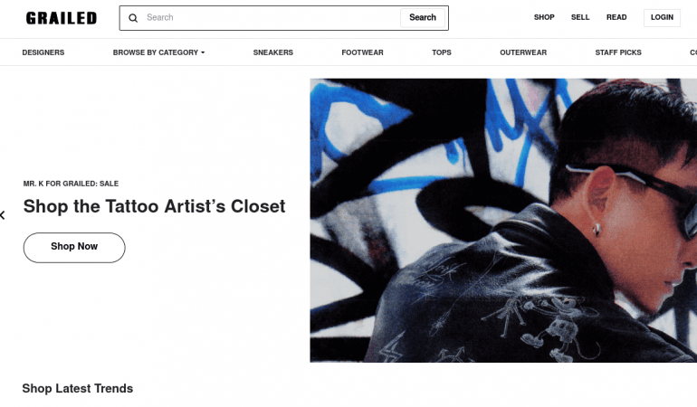This screenshot has width=697, height=407.
Task: Open the Staff Picks category
Action: click(x=618, y=52)
